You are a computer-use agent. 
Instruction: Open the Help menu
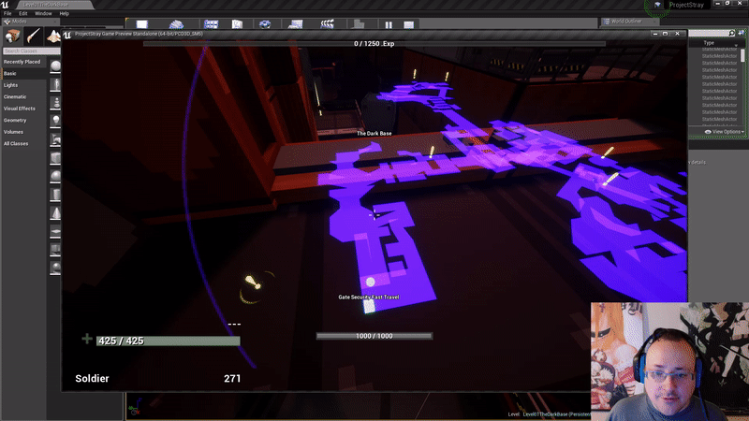(x=64, y=13)
